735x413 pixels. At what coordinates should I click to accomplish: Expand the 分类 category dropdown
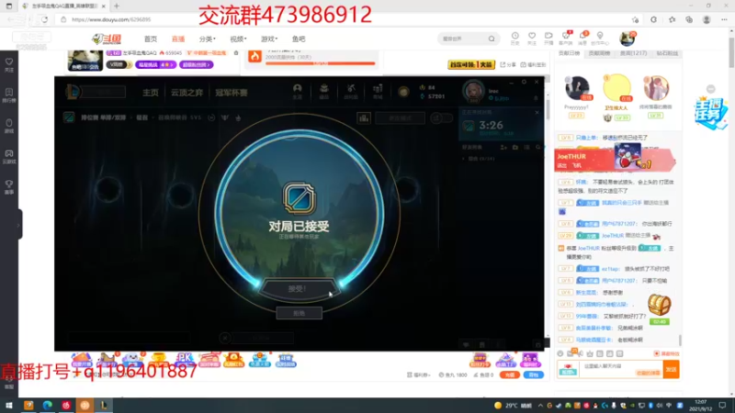(x=208, y=39)
